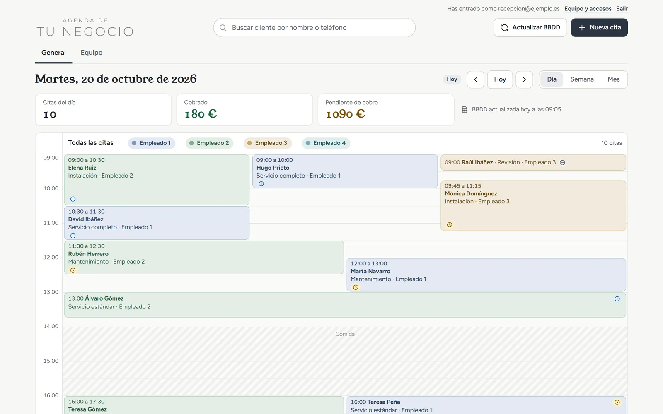This screenshot has height=414, width=663.
Task: Click status icon on Elena Ruiz appointment
Action: tap(73, 199)
